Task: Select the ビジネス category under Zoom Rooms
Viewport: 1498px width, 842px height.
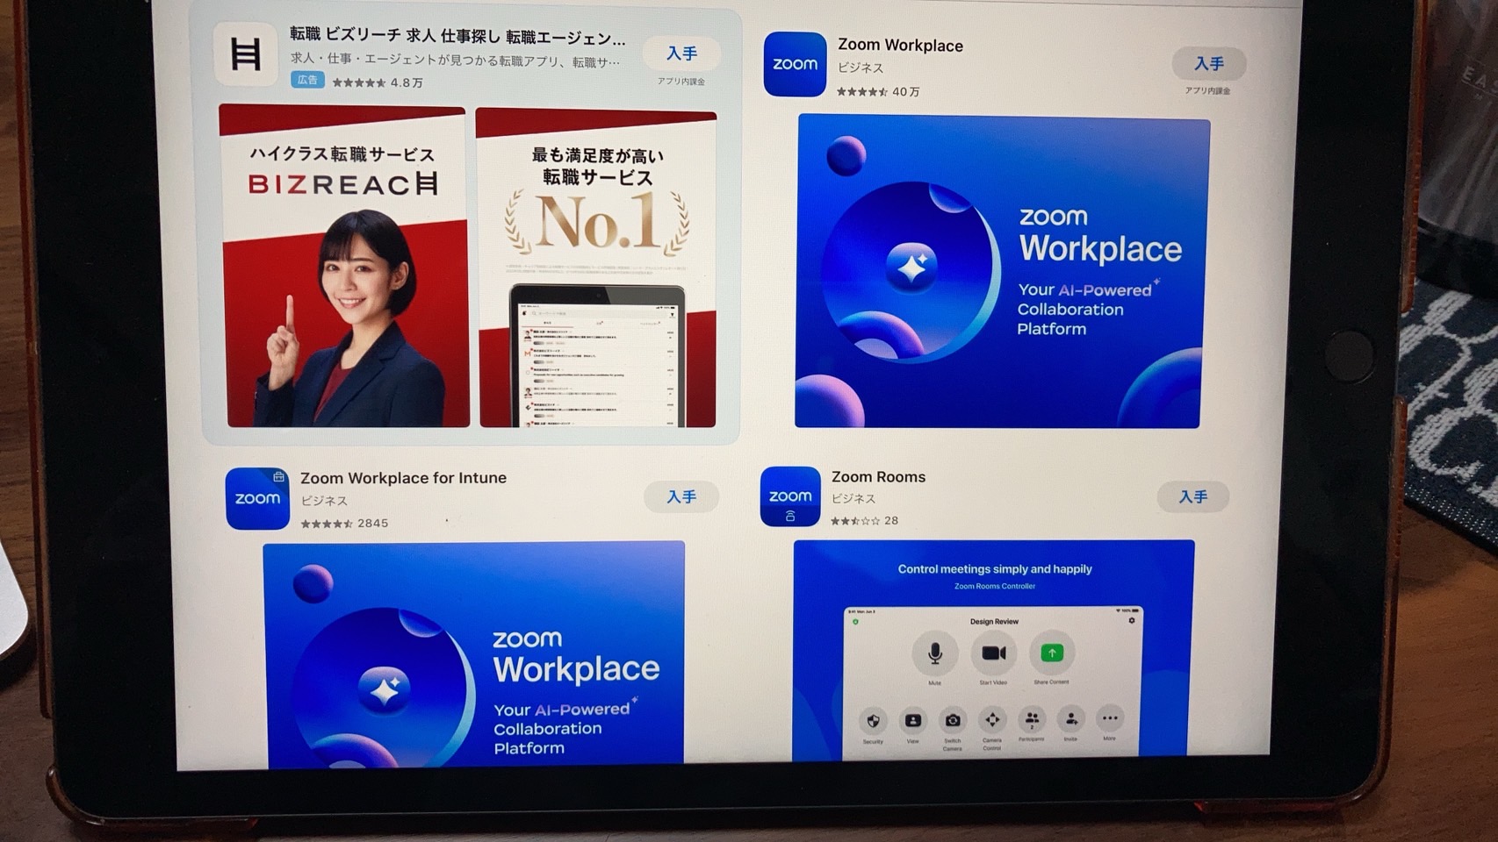Action: click(x=853, y=498)
